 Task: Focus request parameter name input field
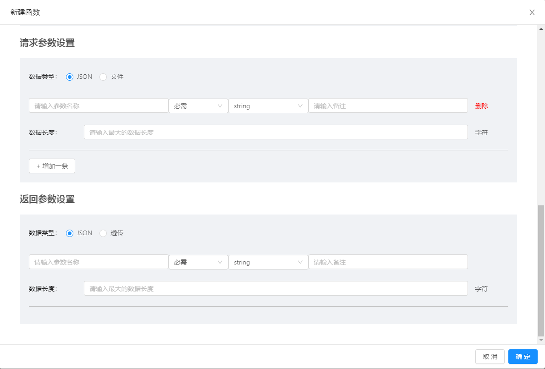coord(99,105)
